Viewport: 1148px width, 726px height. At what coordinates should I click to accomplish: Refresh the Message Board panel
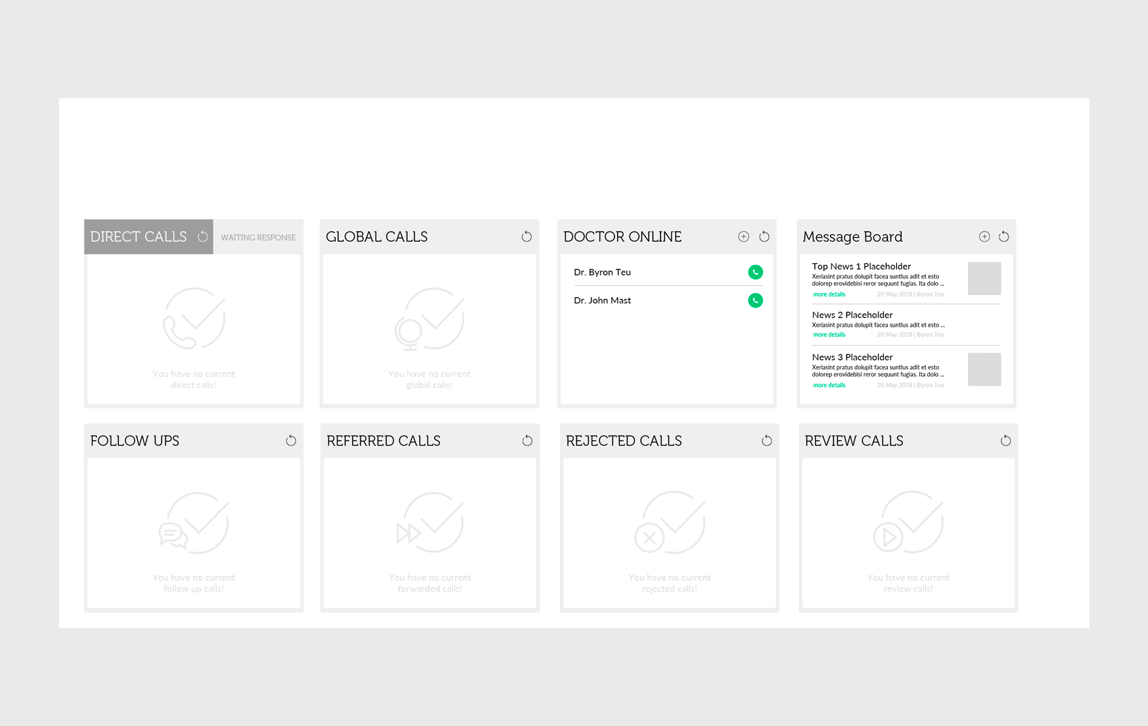(x=1004, y=236)
